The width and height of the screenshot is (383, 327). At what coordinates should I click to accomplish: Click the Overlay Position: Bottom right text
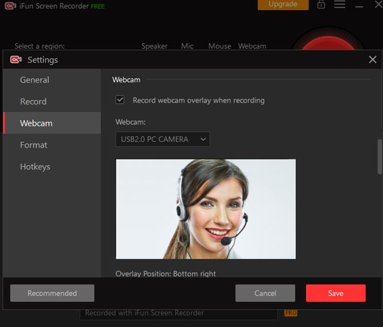[x=166, y=274]
